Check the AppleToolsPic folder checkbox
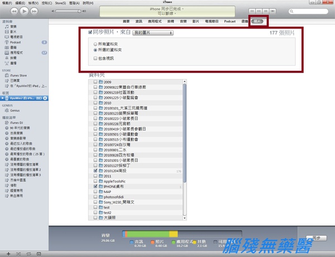 coord(95,181)
